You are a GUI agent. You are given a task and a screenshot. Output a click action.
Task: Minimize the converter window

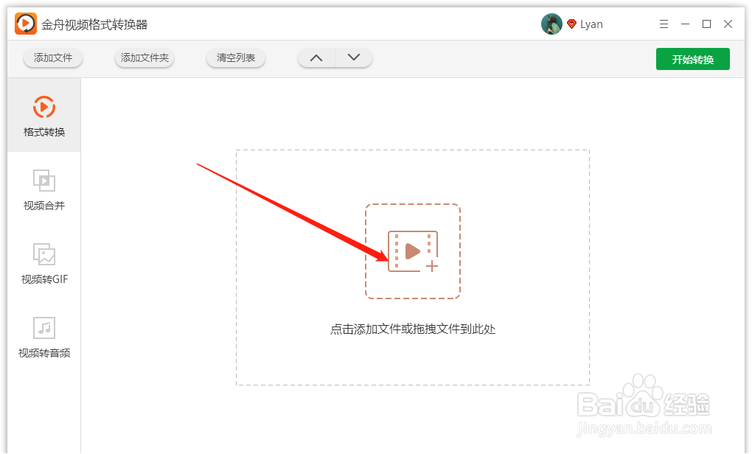pyautogui.click(x=686, y=24)
